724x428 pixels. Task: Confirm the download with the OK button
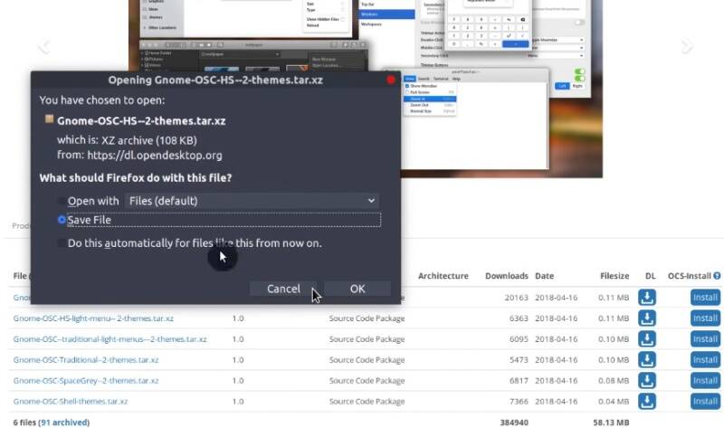click(357, 289)
